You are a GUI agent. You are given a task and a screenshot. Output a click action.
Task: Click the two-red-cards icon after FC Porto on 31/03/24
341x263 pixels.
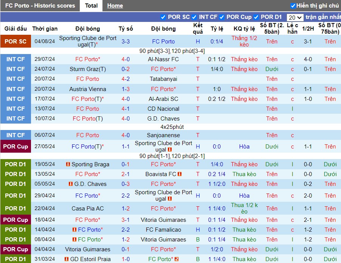tap(177, 259)
